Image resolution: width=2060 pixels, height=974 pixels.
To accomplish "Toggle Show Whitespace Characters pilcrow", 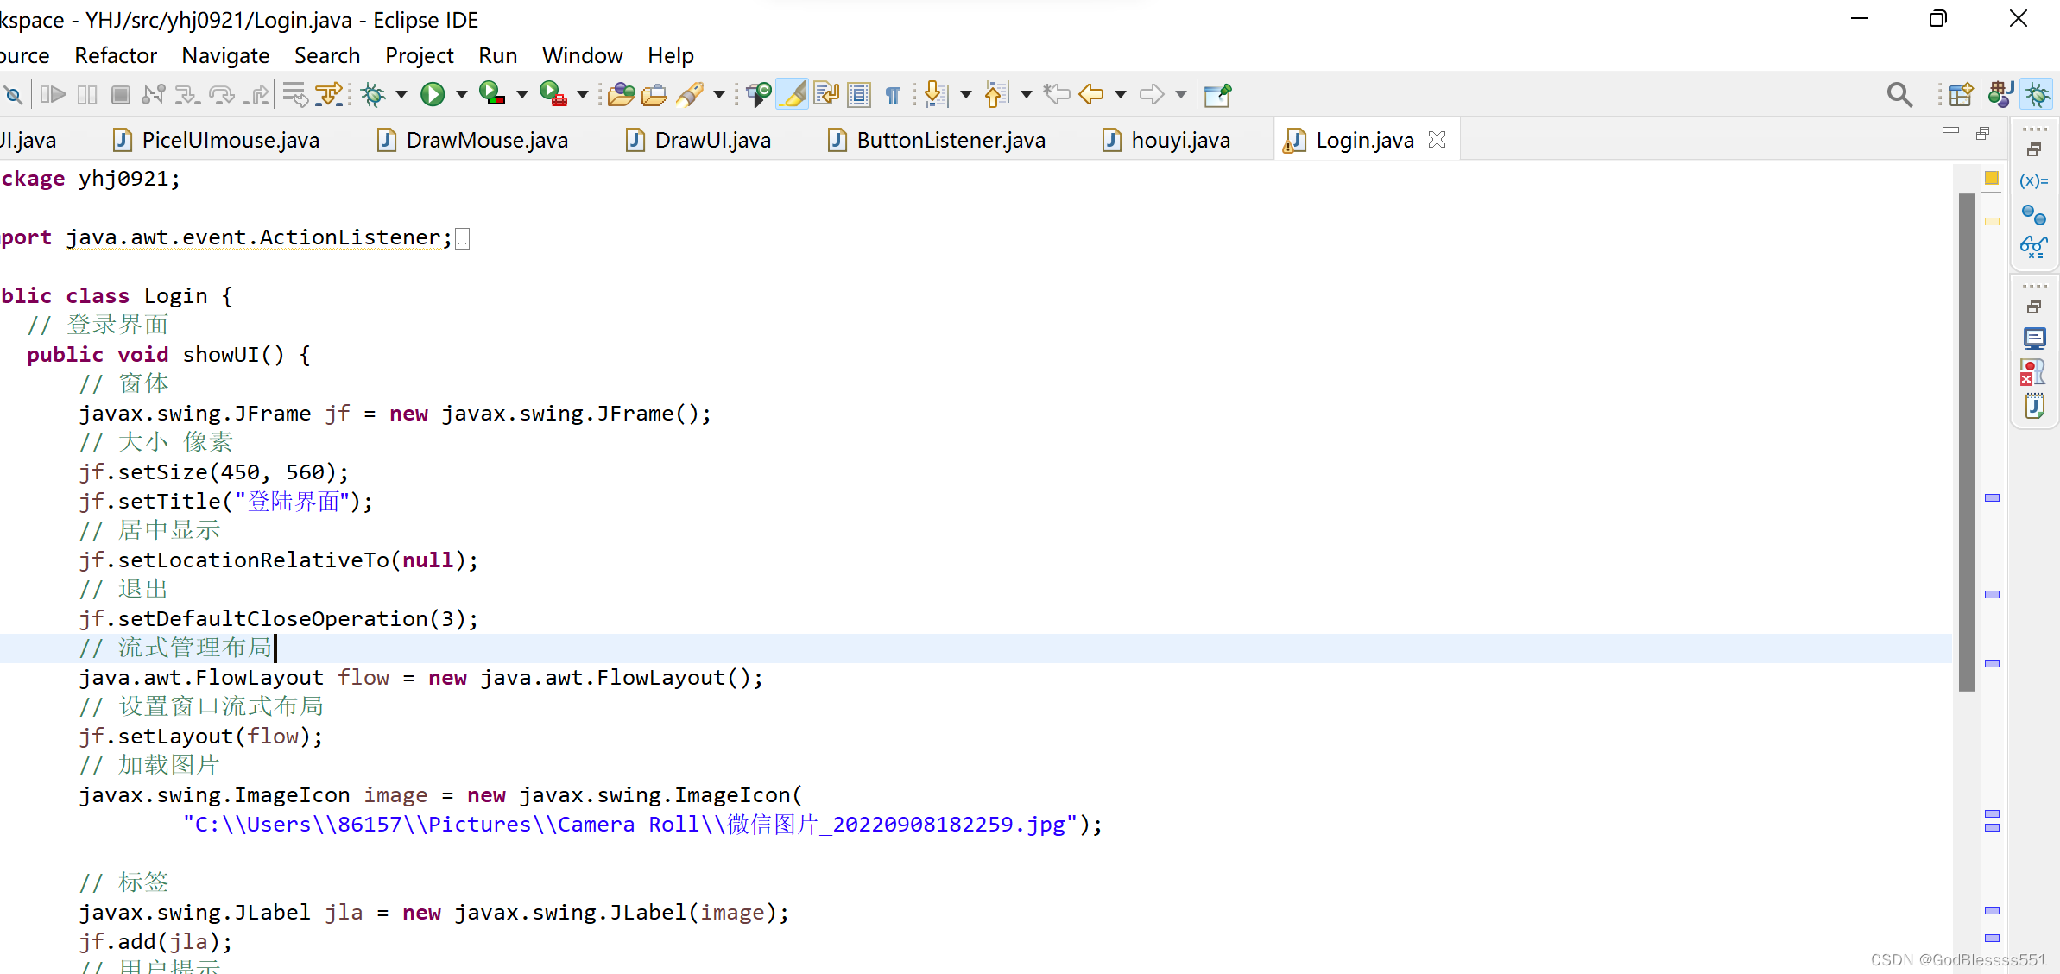I will [x=893, y=94].
